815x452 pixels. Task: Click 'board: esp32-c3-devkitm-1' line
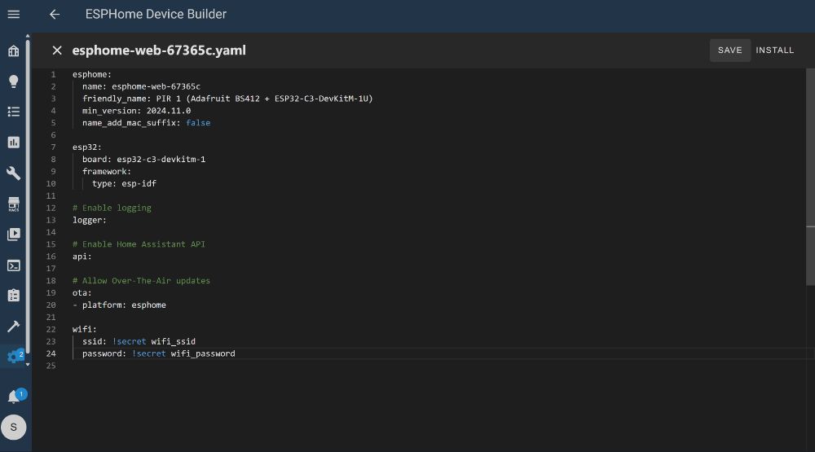[x=143, y=160]
